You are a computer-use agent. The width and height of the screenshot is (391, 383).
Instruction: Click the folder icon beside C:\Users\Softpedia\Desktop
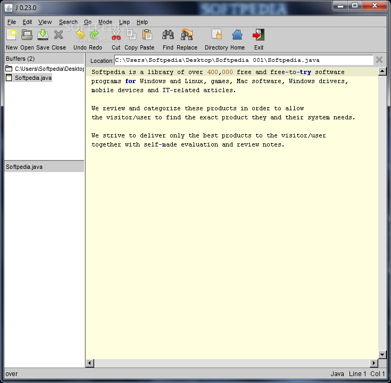9,68
